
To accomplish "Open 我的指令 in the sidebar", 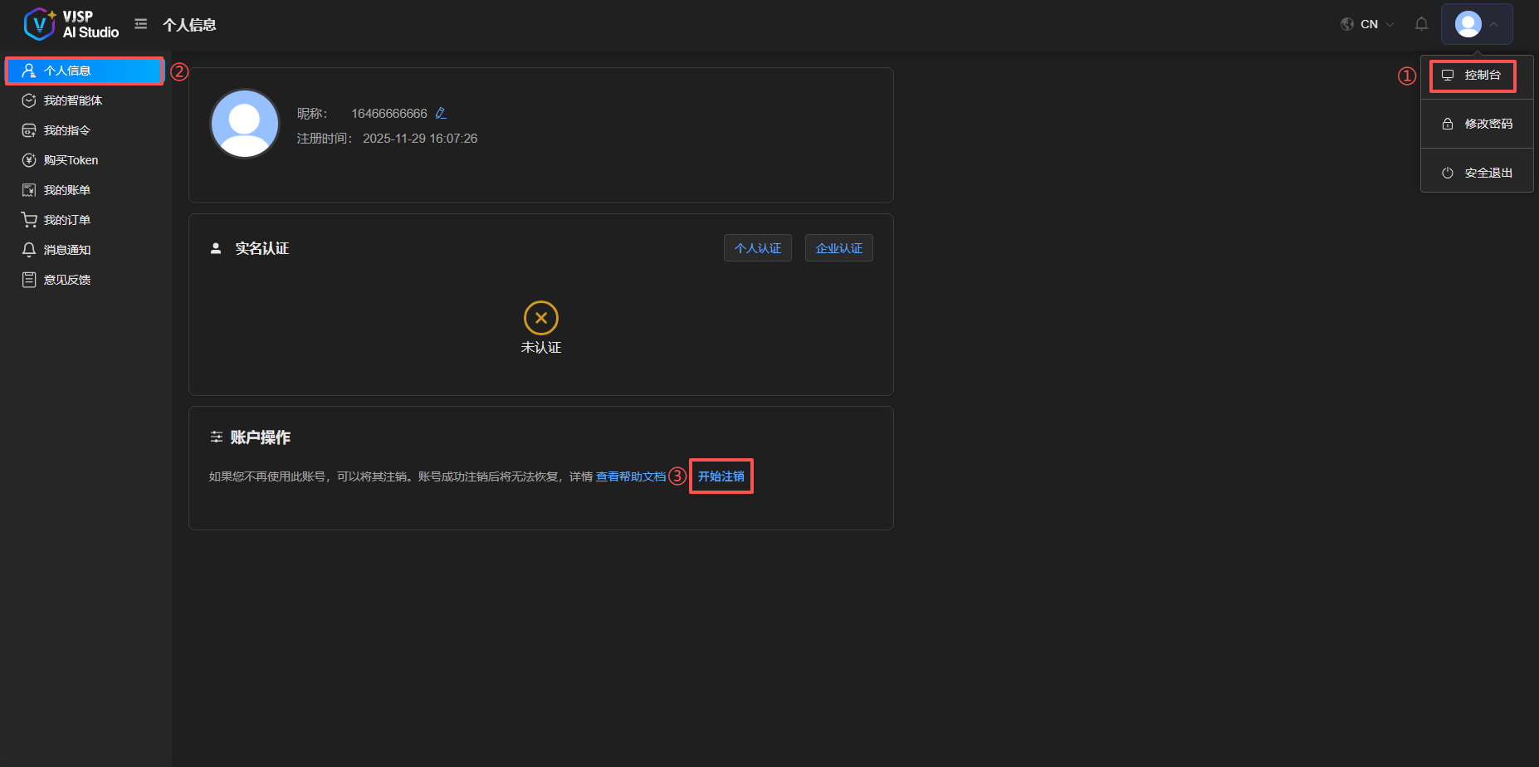I will coord(66,130).
